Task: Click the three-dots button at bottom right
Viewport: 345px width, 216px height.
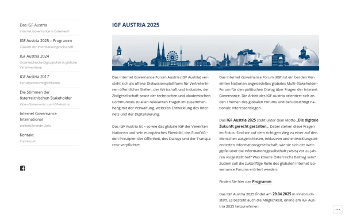Action: (x=338, y=210)
